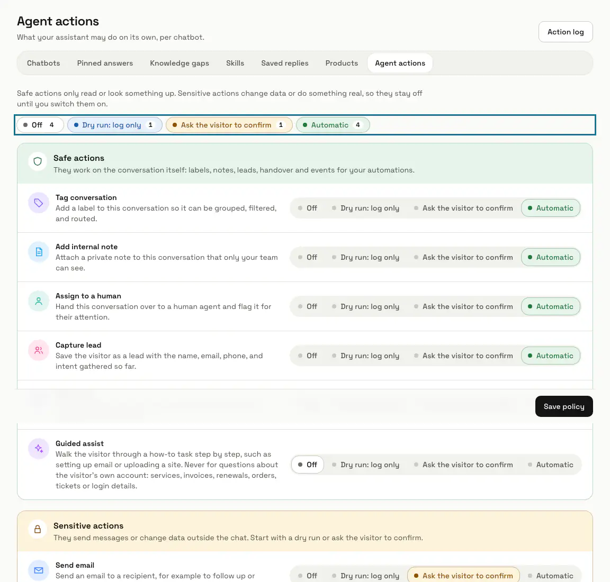This screenshot has height=582, width=610.
Task: Choose Automatic for Capture lead
Action: click(x=551, y=356)
